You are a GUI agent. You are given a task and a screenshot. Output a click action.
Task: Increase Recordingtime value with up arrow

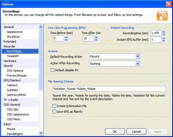pyautogui.click(x=164, y=32)
